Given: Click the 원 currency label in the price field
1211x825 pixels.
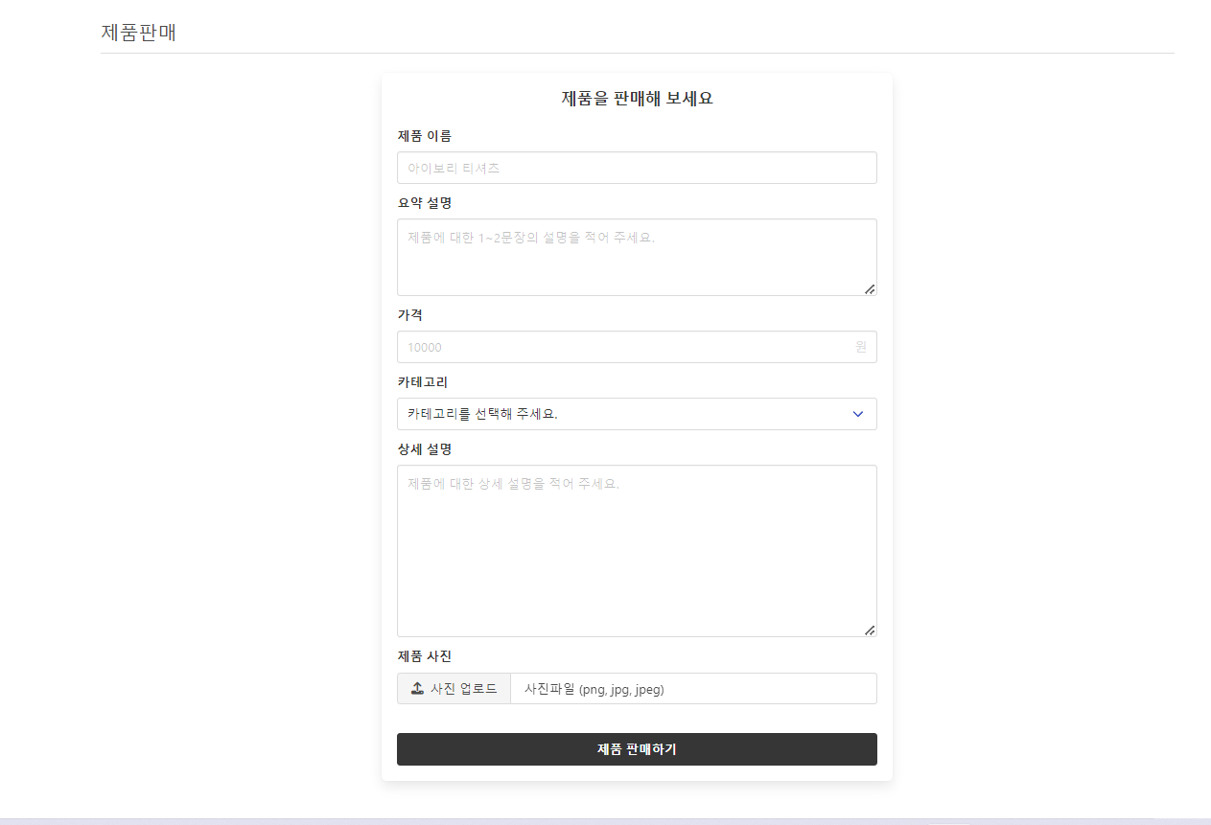Looking at the screenshot, I should 860,347.
